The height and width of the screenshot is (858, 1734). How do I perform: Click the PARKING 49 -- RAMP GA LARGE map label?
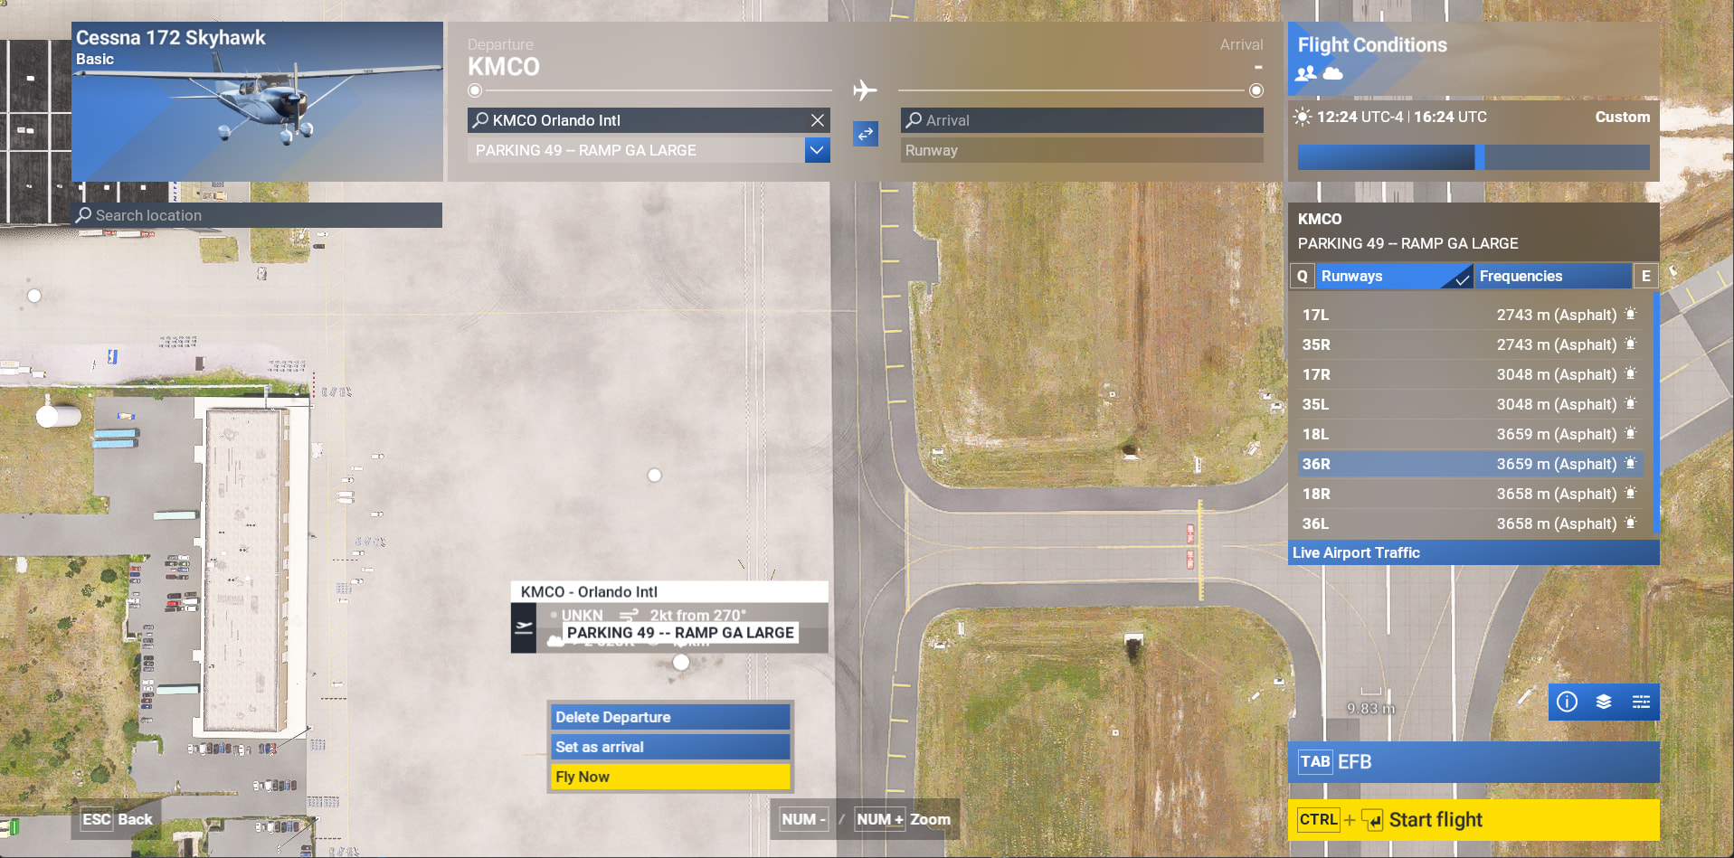(680, 633)
